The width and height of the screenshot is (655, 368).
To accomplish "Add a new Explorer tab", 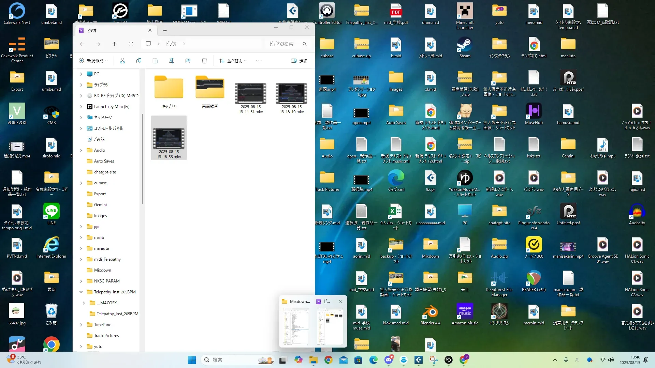I will click(x=165, y=31).
